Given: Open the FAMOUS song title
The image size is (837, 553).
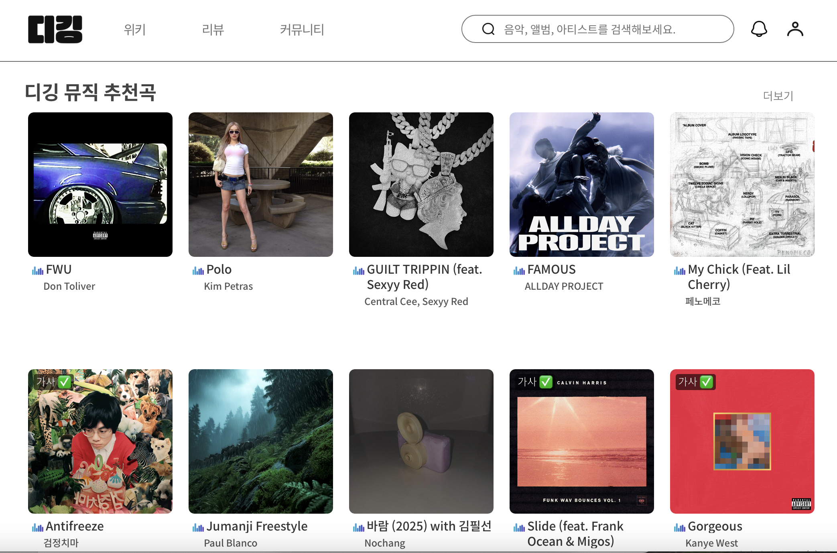Looking at the screenshot, I should (x=552, y=269).
